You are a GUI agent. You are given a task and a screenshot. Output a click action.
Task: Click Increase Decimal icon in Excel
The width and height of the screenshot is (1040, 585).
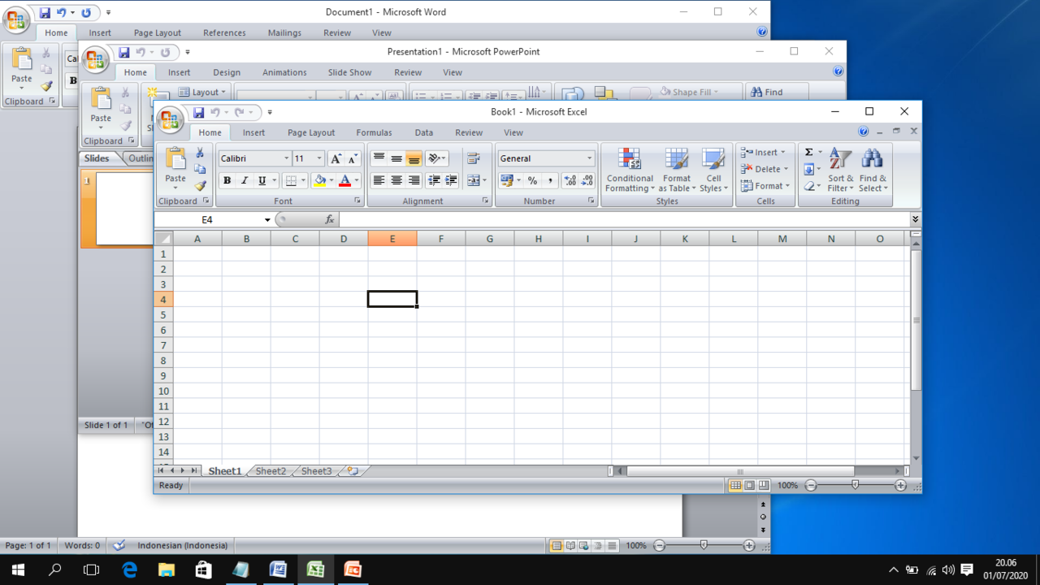click(570, 180)
